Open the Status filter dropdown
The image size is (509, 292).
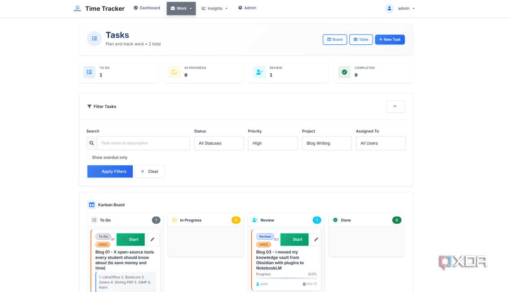point(219,143)
